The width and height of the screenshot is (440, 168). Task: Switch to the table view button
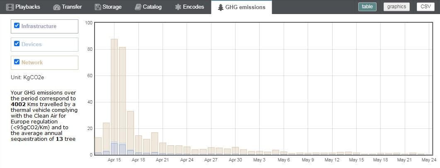click(367, 7)
